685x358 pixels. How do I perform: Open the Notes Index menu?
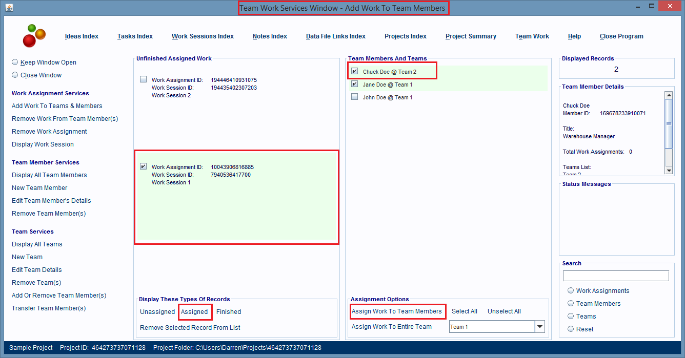[x=270, y=36]
